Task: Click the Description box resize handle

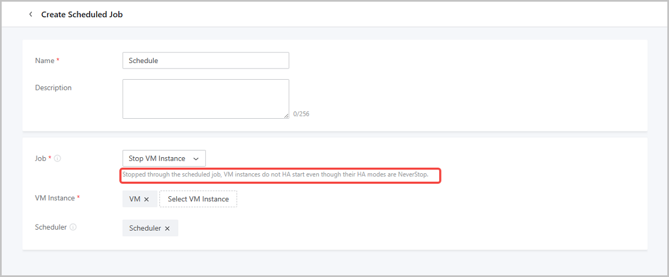Action: pos(286,115)
